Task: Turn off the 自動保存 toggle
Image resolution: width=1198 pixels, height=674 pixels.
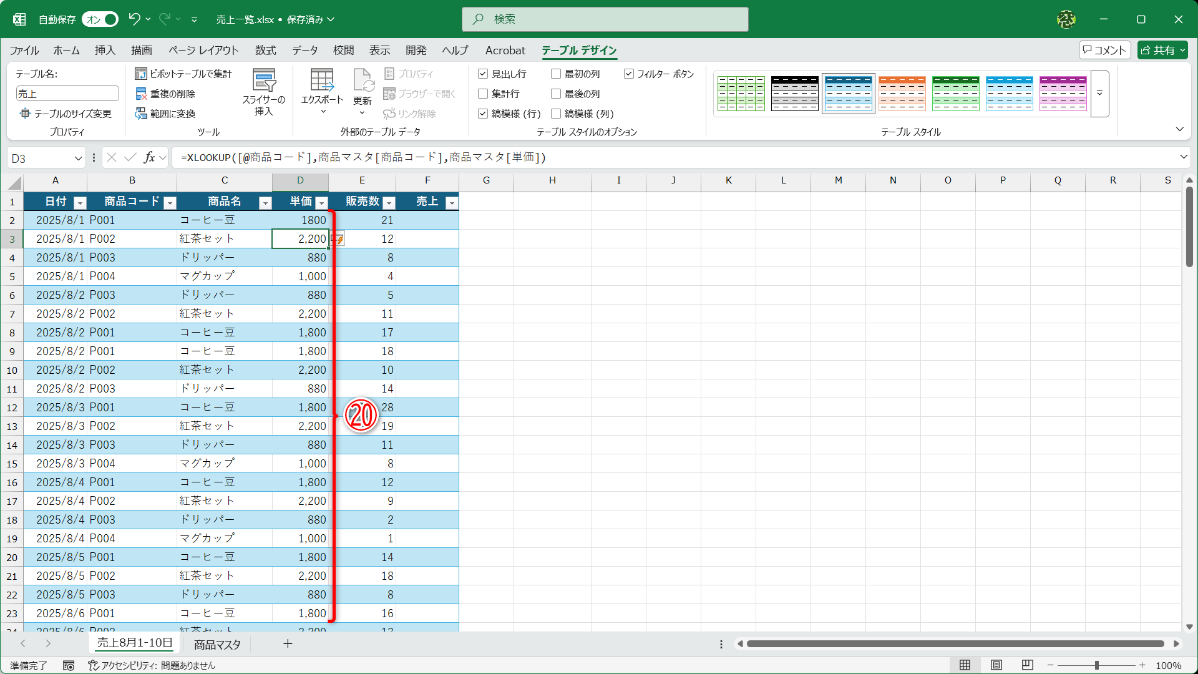Action: pos(99,19)
